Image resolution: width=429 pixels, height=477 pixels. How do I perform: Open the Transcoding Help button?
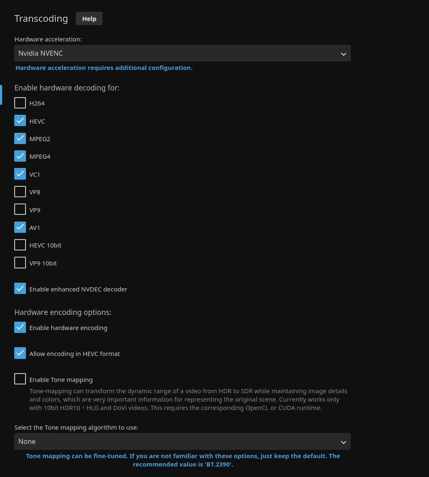(x=89, y=19)
